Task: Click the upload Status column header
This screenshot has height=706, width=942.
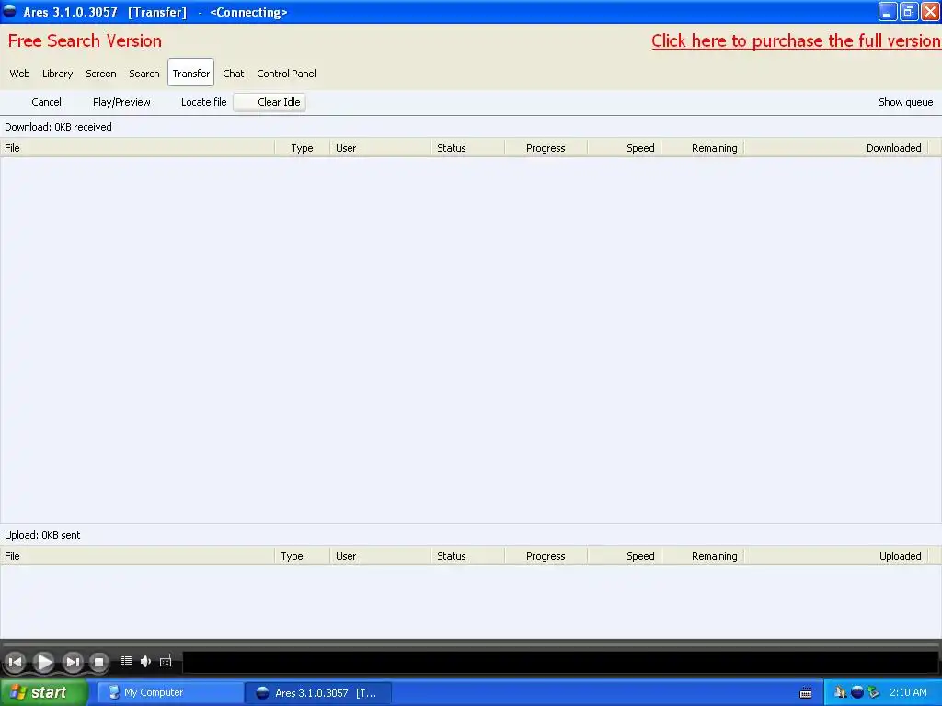Action: (467, 556)
